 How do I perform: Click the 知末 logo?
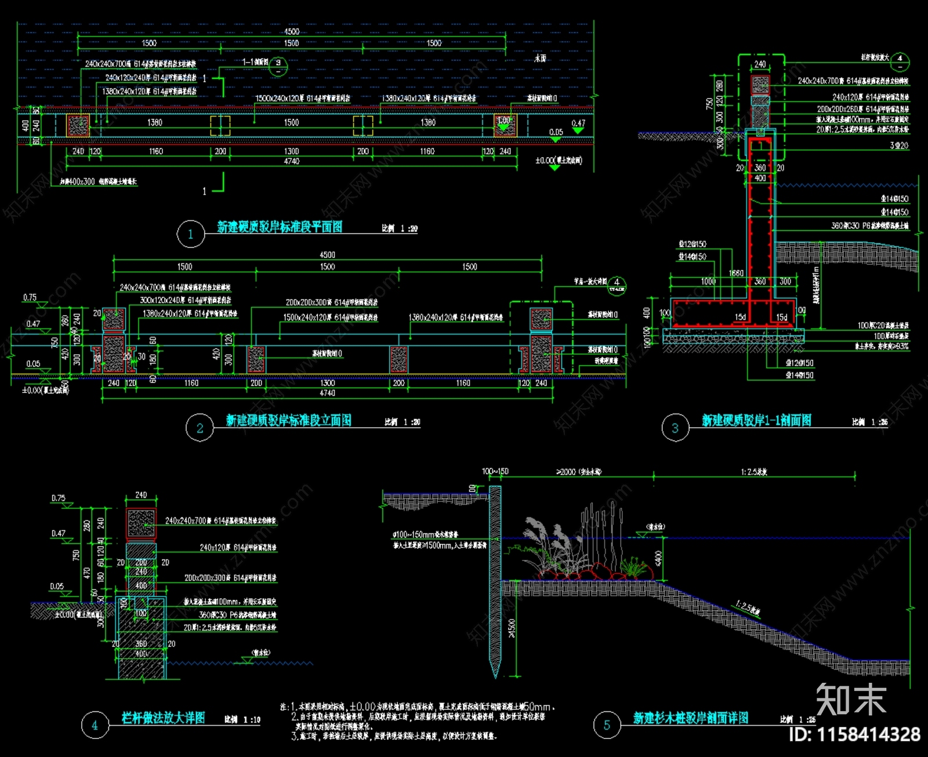851,700
